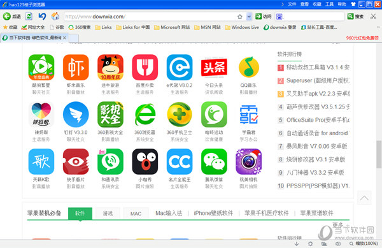
Task: Open the downxia 登录 bookmark
Action: click(280, 27)
